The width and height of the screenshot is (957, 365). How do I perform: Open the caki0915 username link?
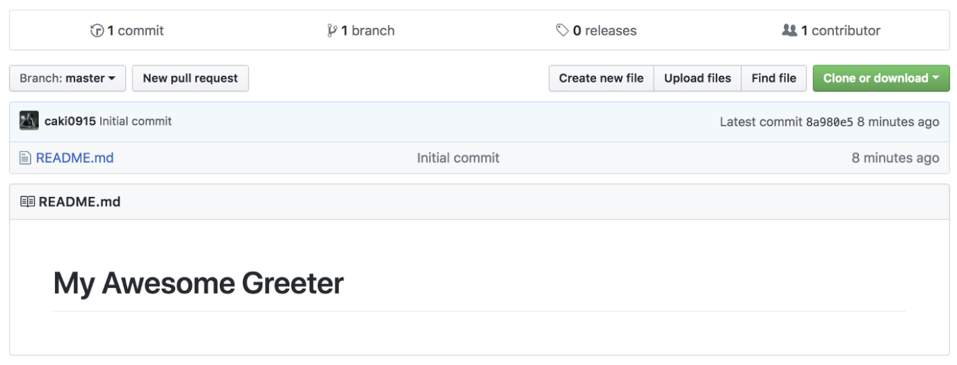coord(70,121)
